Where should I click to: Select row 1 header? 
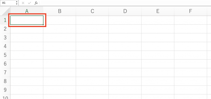[5, 20]
